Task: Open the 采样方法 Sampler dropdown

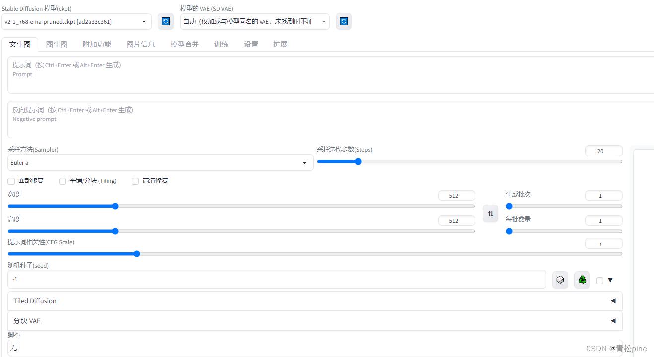Action: click(160, 163)
